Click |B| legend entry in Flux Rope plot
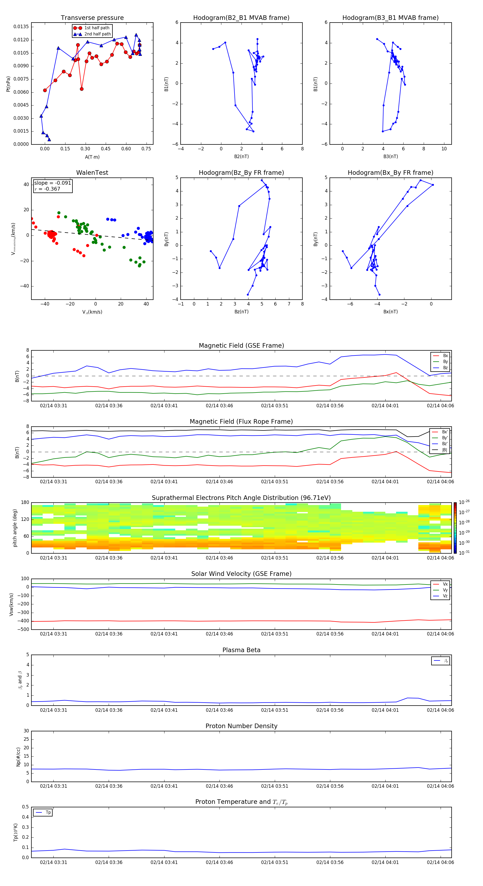The height and width of the screenshot is (886, 483). coord(440,450)
